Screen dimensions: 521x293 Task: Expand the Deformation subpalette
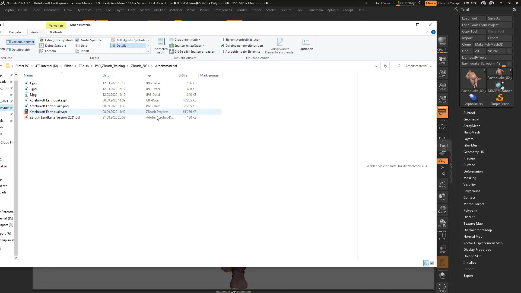(473, 171)
